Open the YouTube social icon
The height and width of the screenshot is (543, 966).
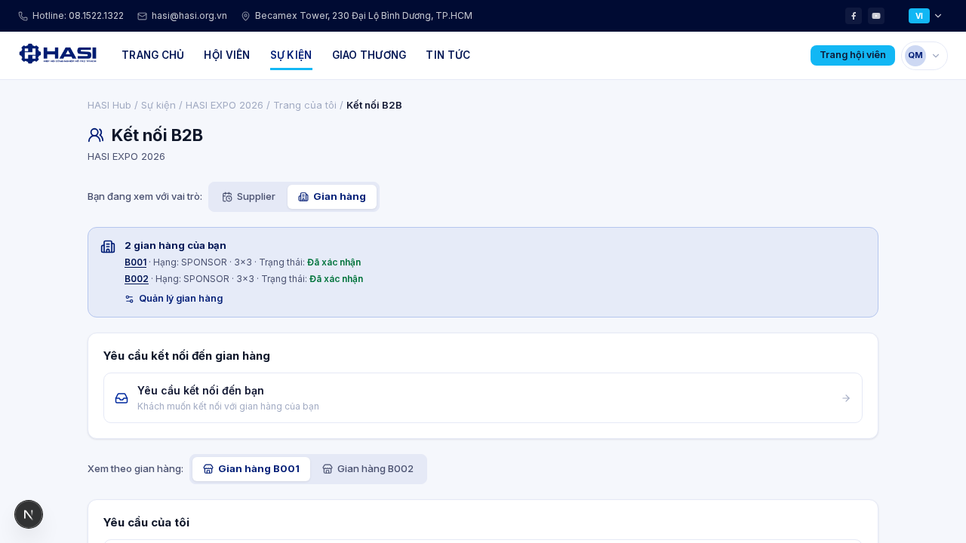(876, 16)
